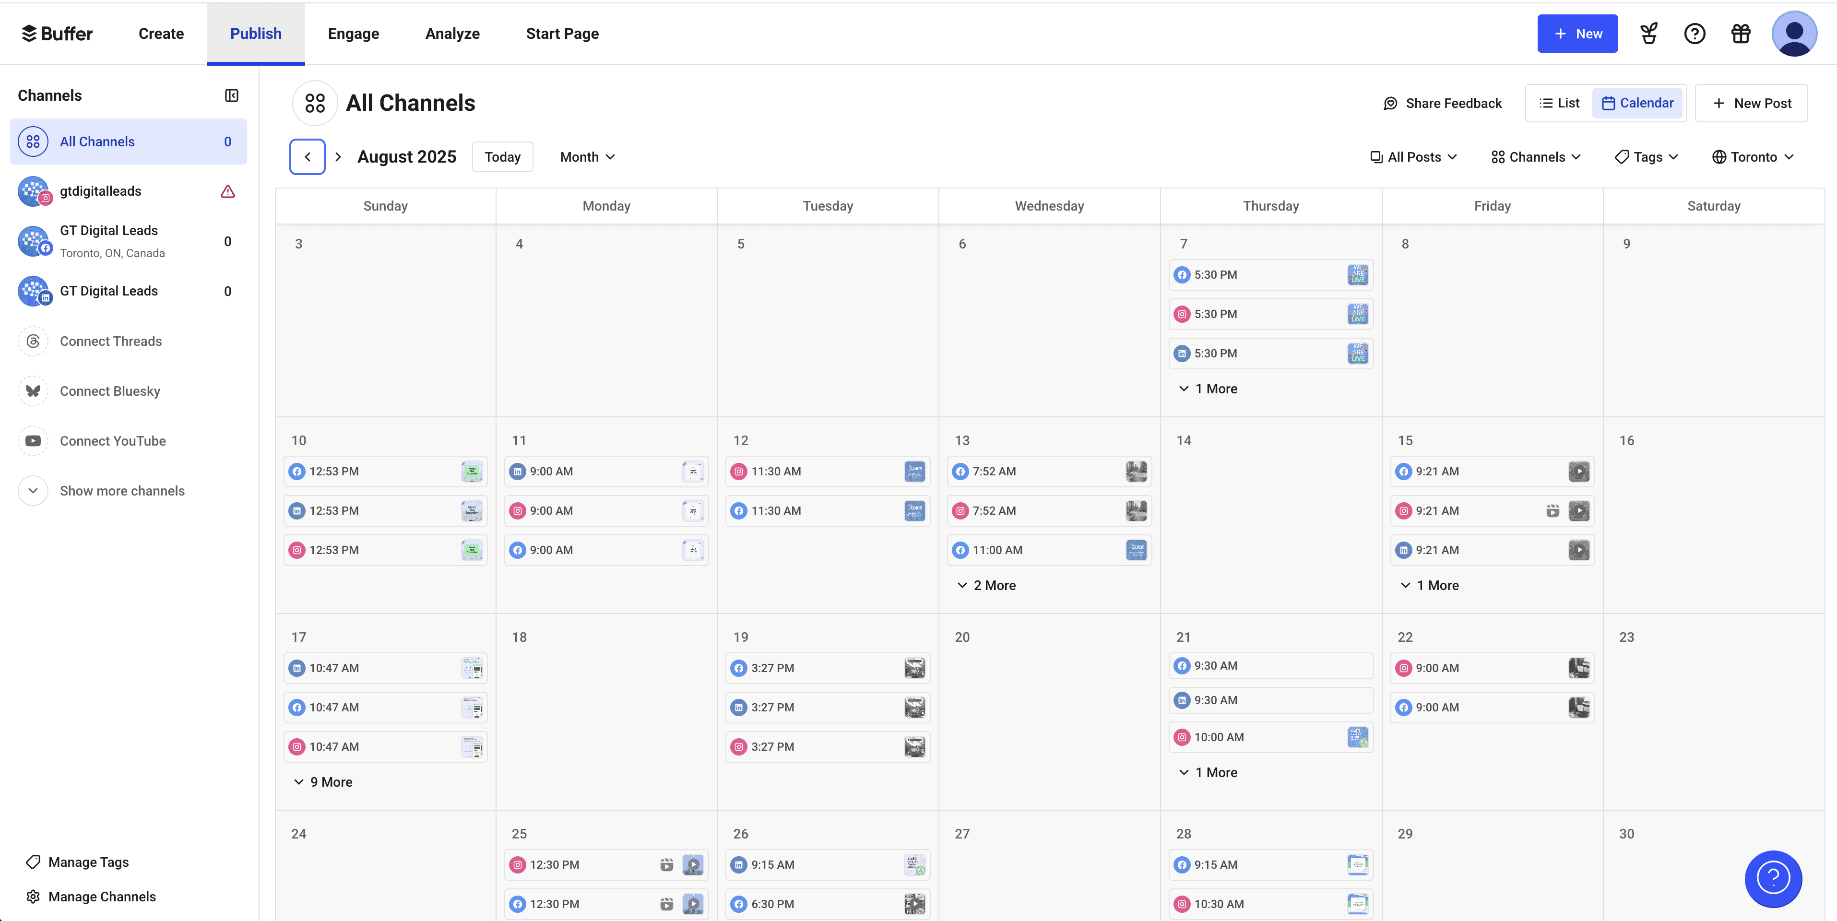Open the user profile avatar
This screenshot has width=1837, height=921.
[1794, 34]
